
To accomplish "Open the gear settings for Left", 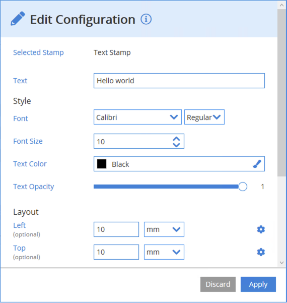I will 261,229.
